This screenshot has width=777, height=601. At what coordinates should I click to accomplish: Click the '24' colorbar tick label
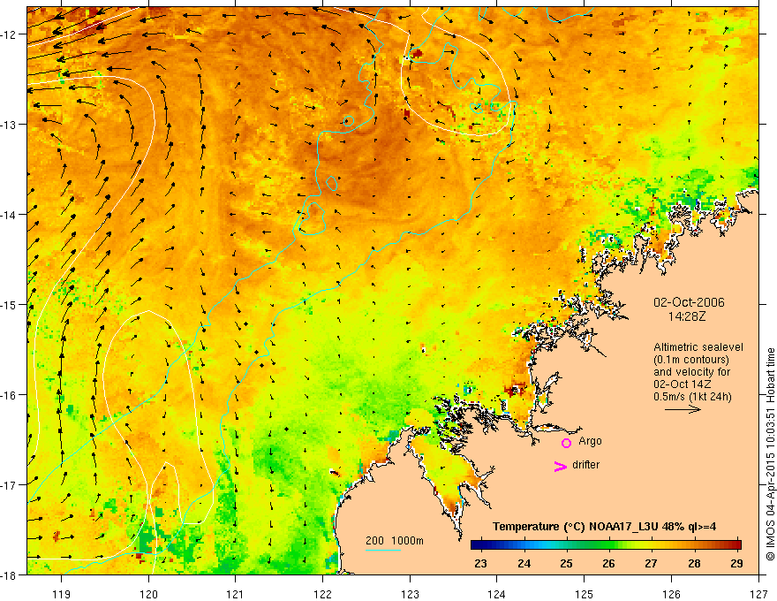524,564
